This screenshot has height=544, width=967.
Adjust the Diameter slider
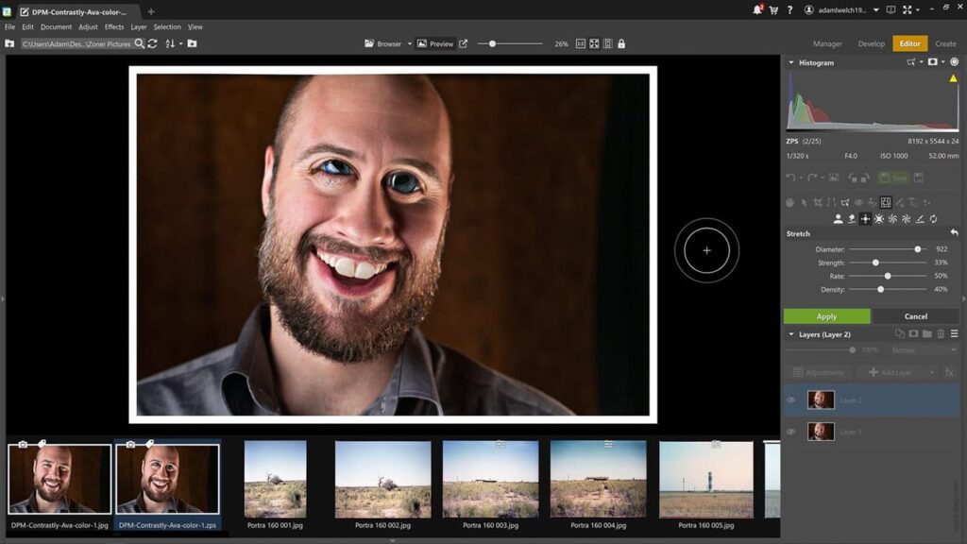click(x=888, y=249)
